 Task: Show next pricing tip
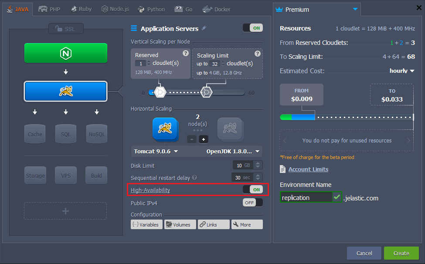[408, 140]
